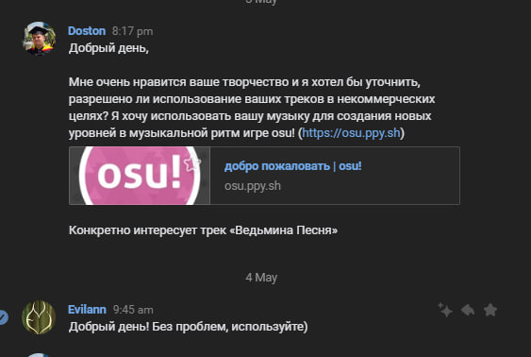Select Evilann's 'Без проблем, используйте' message

(x=189, y=327)
